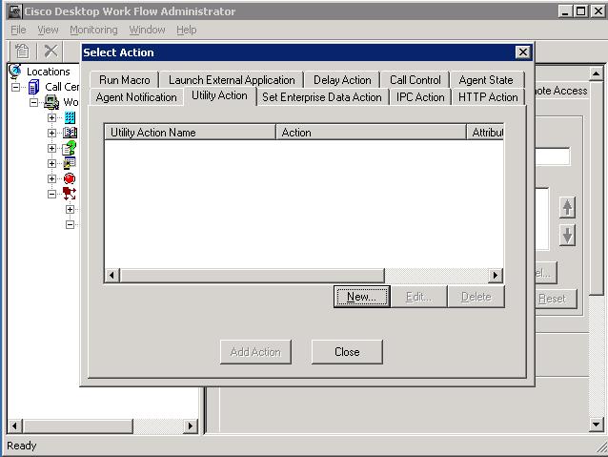Click the Ready status bar text
Screen dimensions: 608x457
[21, 446]
